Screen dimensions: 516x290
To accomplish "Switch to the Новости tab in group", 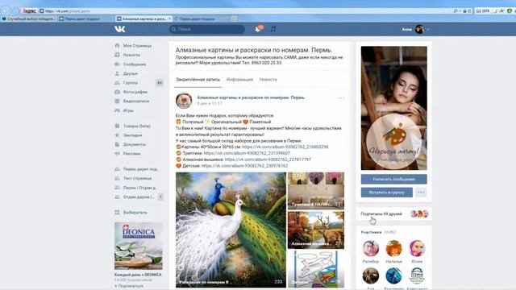I will (268, 79).
